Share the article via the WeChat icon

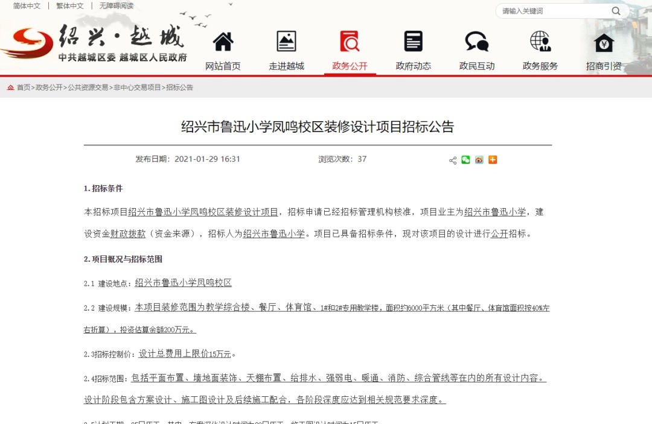pyautogui.click(x=465, y=160)
